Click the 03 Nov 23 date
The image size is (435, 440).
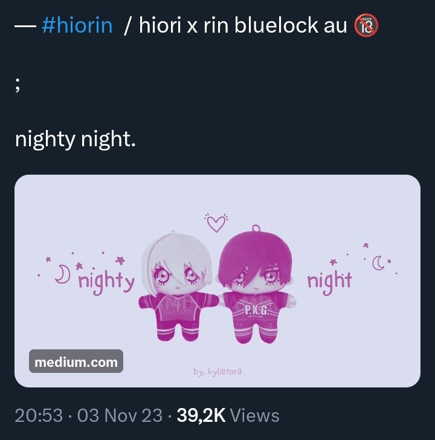[x=120, y=415]
